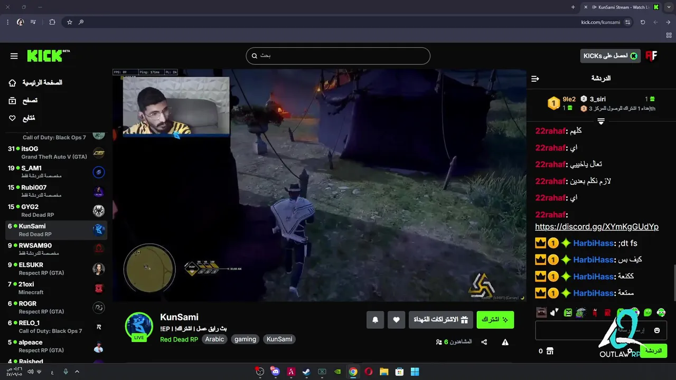The height and width of the screenshot is (380, 676).
Task: Expand the chat leaderboard arrow
Action: pos(601,121)
